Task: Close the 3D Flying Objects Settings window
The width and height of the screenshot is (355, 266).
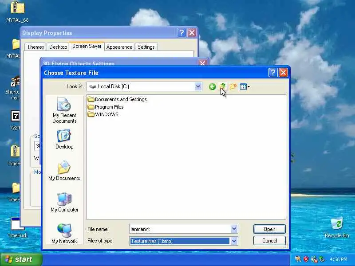Action: pos(203,63)
